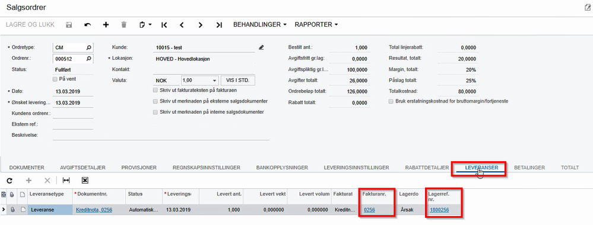593x225 pixels.
Task: Add a new sales order with plus icon
Action: tap(106, 24)
